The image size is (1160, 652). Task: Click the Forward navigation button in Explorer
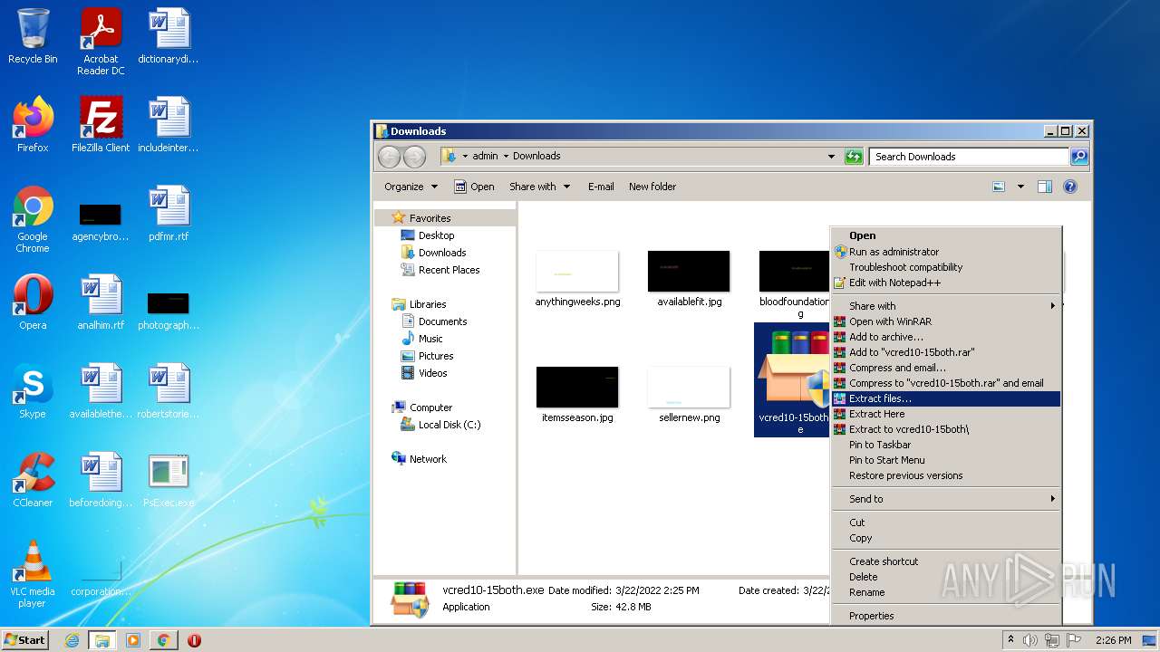[414, 157]
